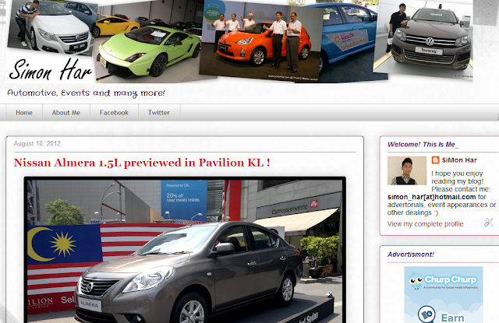Click the Earn icon in the advertisement

pyautogui.click(x=426, y=314)
